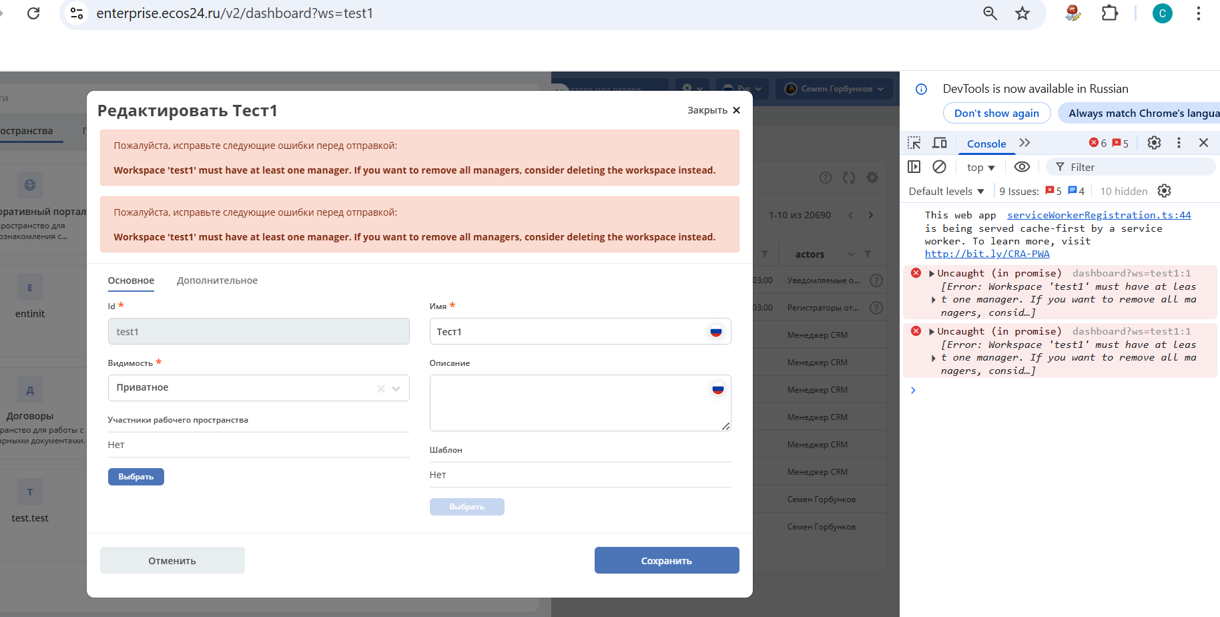
Task: Expand the first Uncaught error entry
Action: pyautogui.click(x=932, y=274)
